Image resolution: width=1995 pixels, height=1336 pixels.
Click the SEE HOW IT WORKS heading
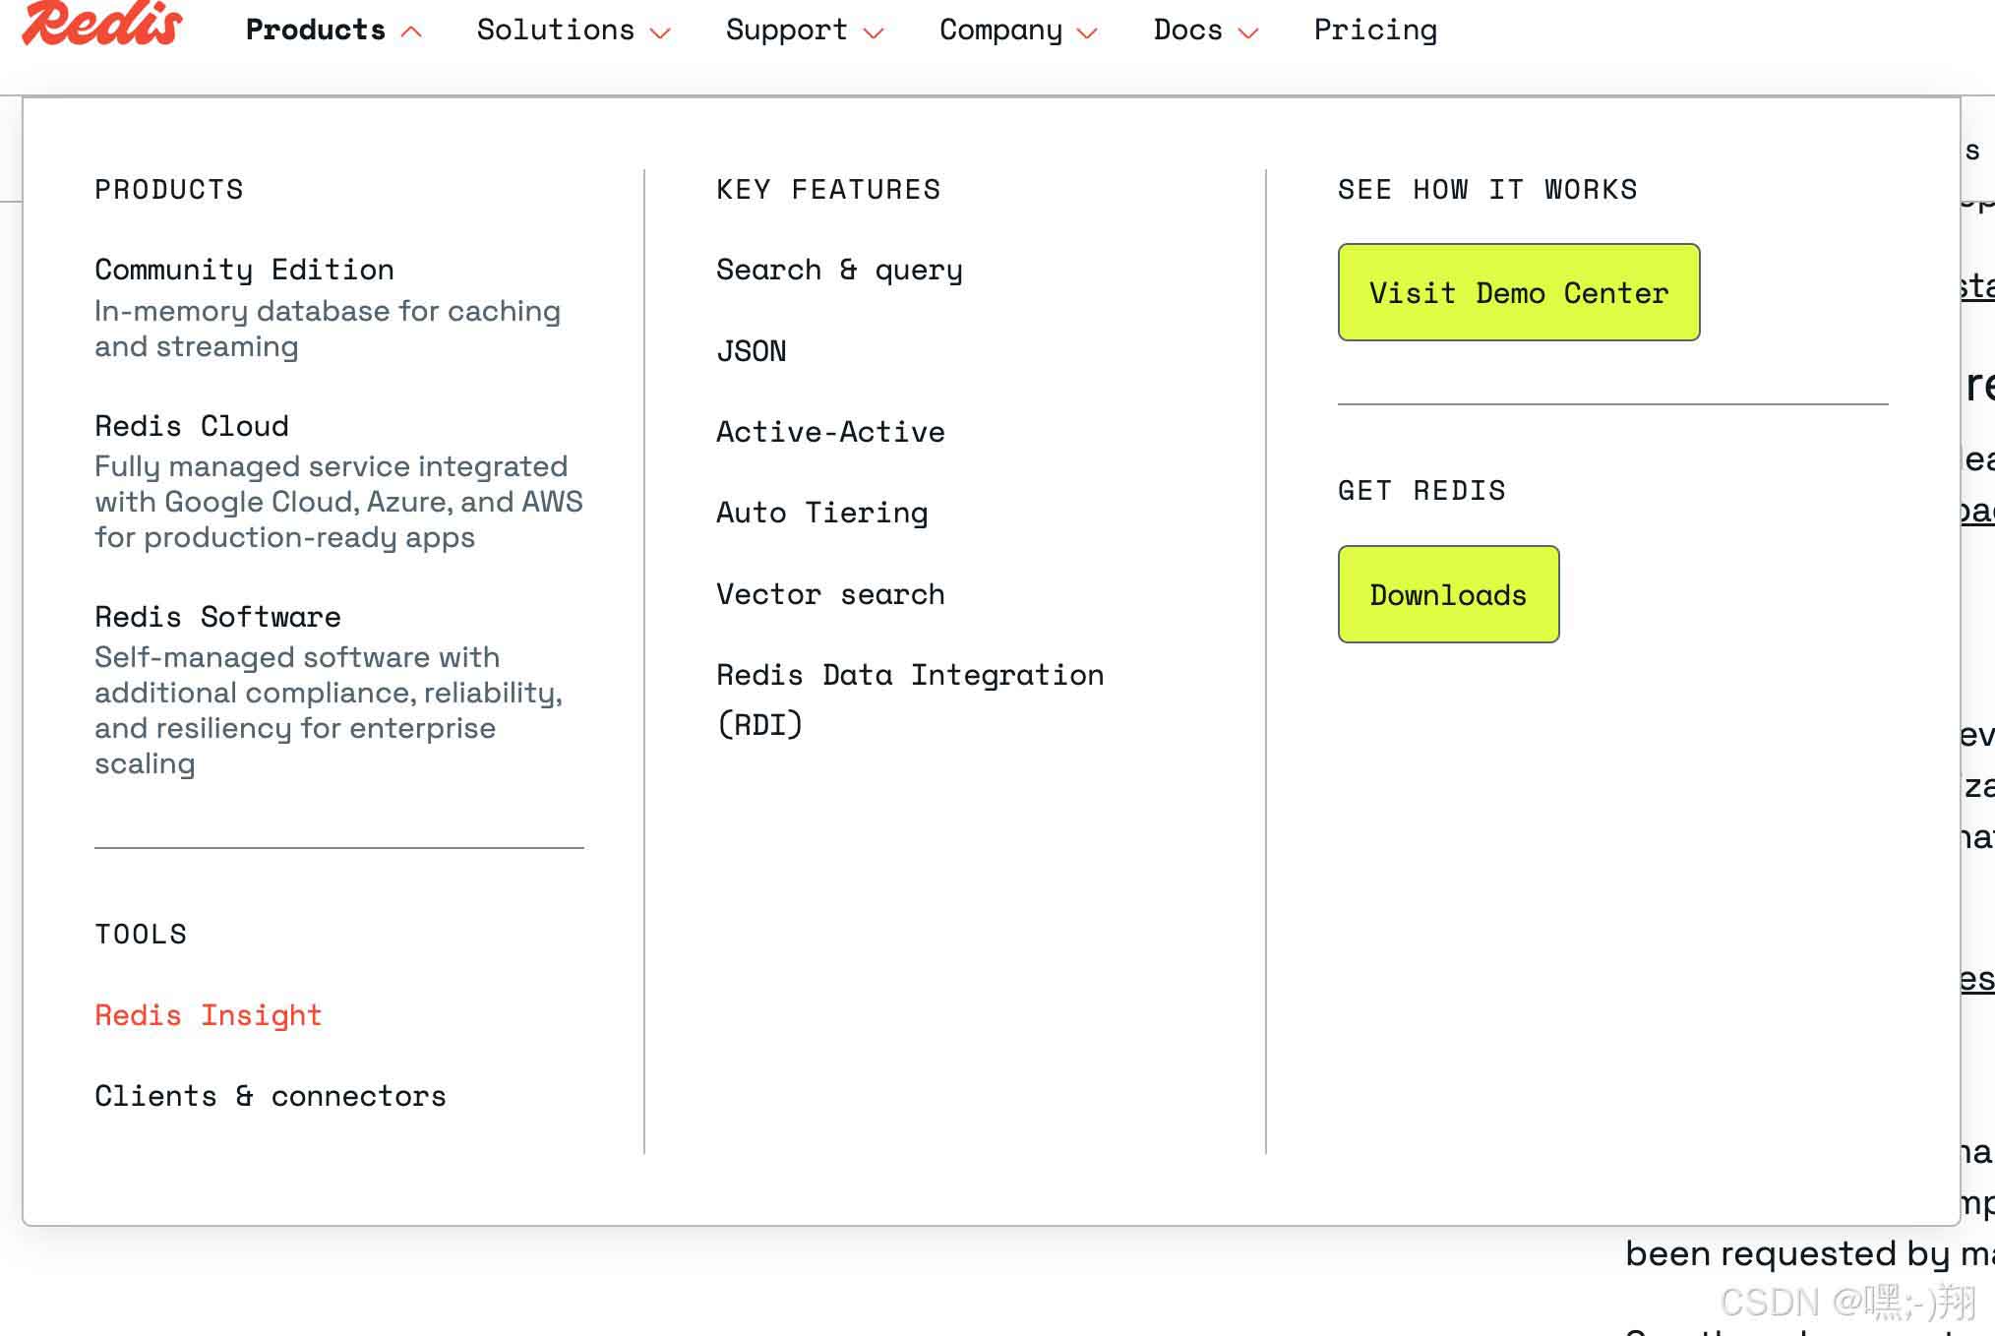tap(1487, 189)
